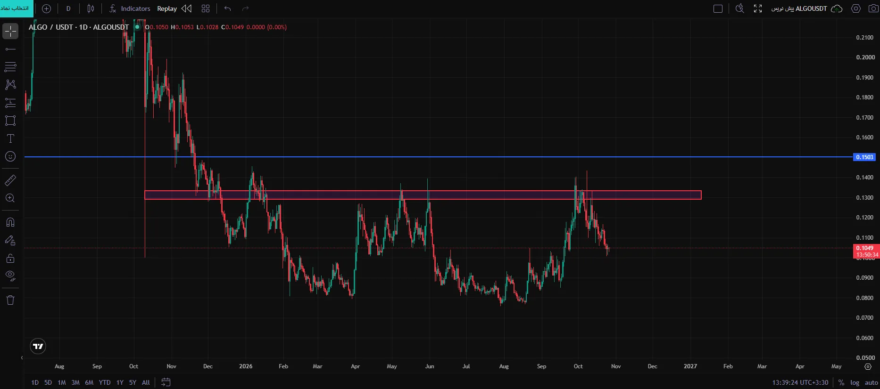This screenshot has height=389, width=880.
Task: Add a symbol with the plus icon
Action: coord(46,8)
